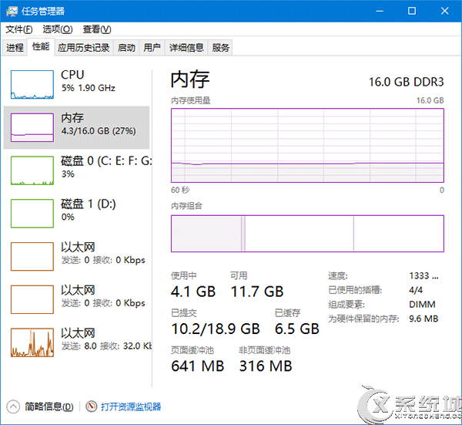This screenshot has width=462, height=425.
Task: Click the 可用 11.7 GB value
Action: pos(257,292)
